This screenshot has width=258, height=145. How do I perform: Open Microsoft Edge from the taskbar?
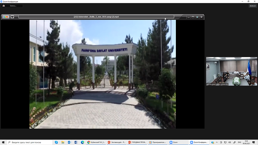(82, 142)
